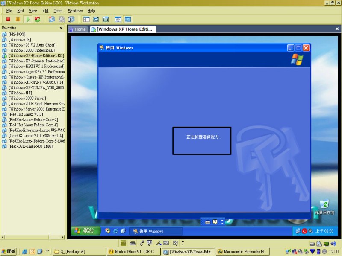This screenshot has width=342, height=256.
Task: Reset the virtual machine via toolbar icon
Action: (38, 19)
